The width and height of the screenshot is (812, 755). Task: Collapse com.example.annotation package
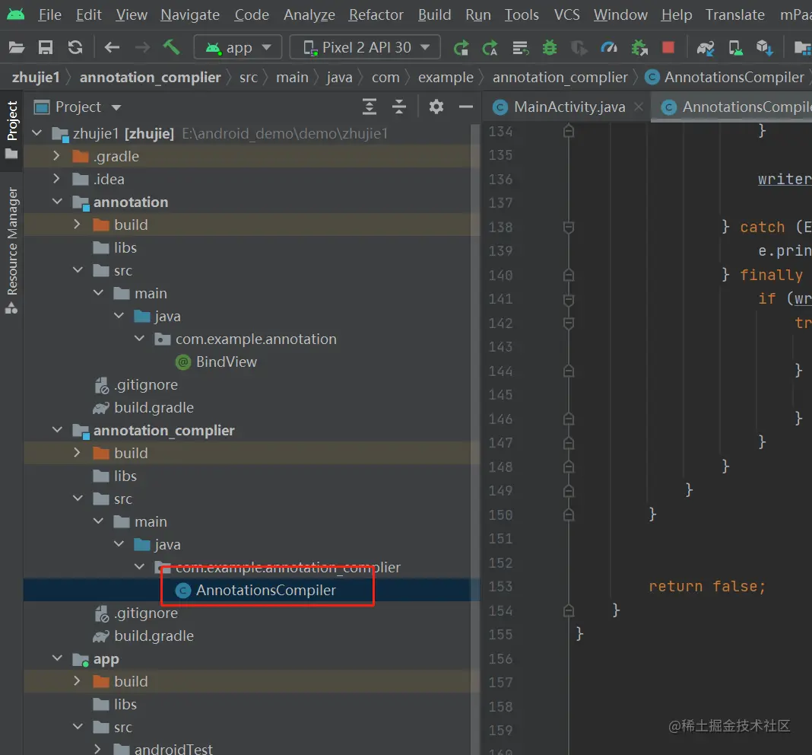pos(139,339)
